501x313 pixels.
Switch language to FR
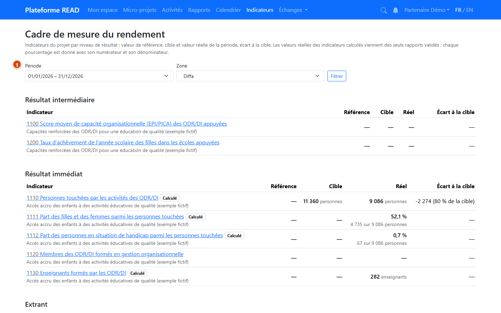pos(458,10)
